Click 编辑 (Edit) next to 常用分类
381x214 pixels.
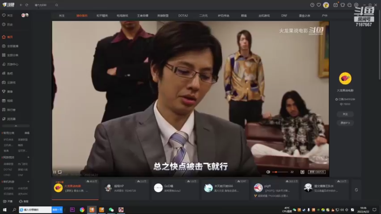pos(27,133)
